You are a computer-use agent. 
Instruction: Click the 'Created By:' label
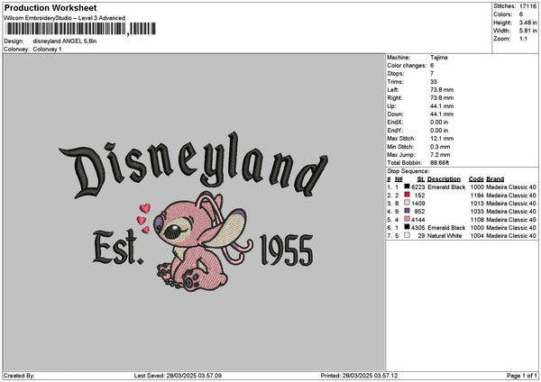[19, 376]
